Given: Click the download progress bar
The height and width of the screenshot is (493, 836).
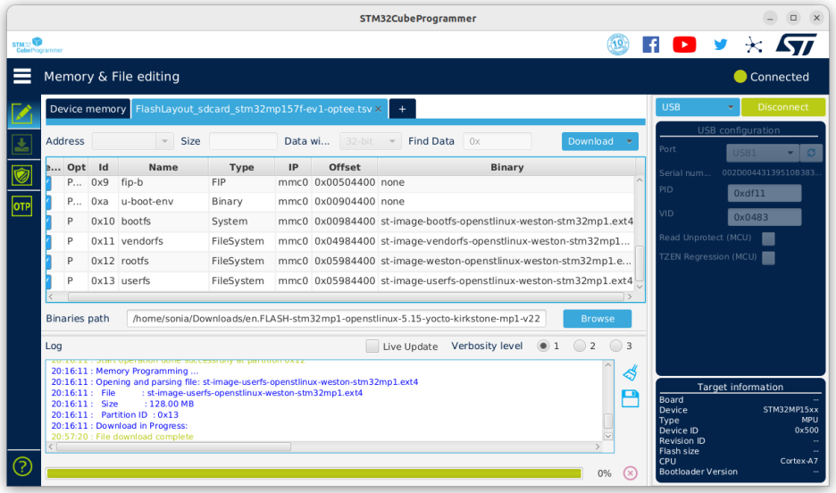Looking at the screenshot, I should coord(314,473).
